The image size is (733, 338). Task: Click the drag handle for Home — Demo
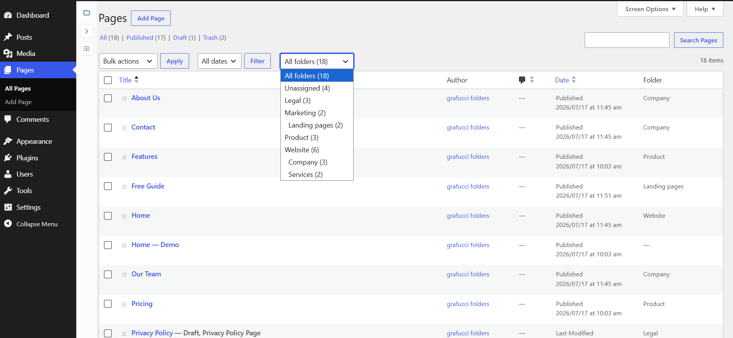(124, 246)
